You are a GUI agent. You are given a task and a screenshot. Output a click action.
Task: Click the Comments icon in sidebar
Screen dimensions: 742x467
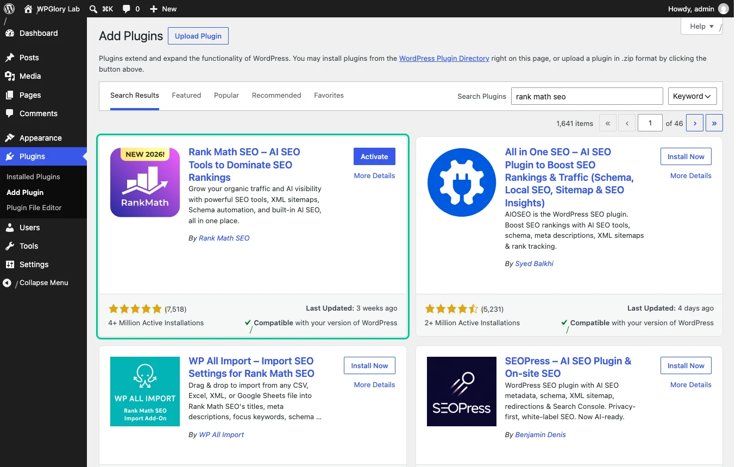pyautogui.click(x=10, y=113)
